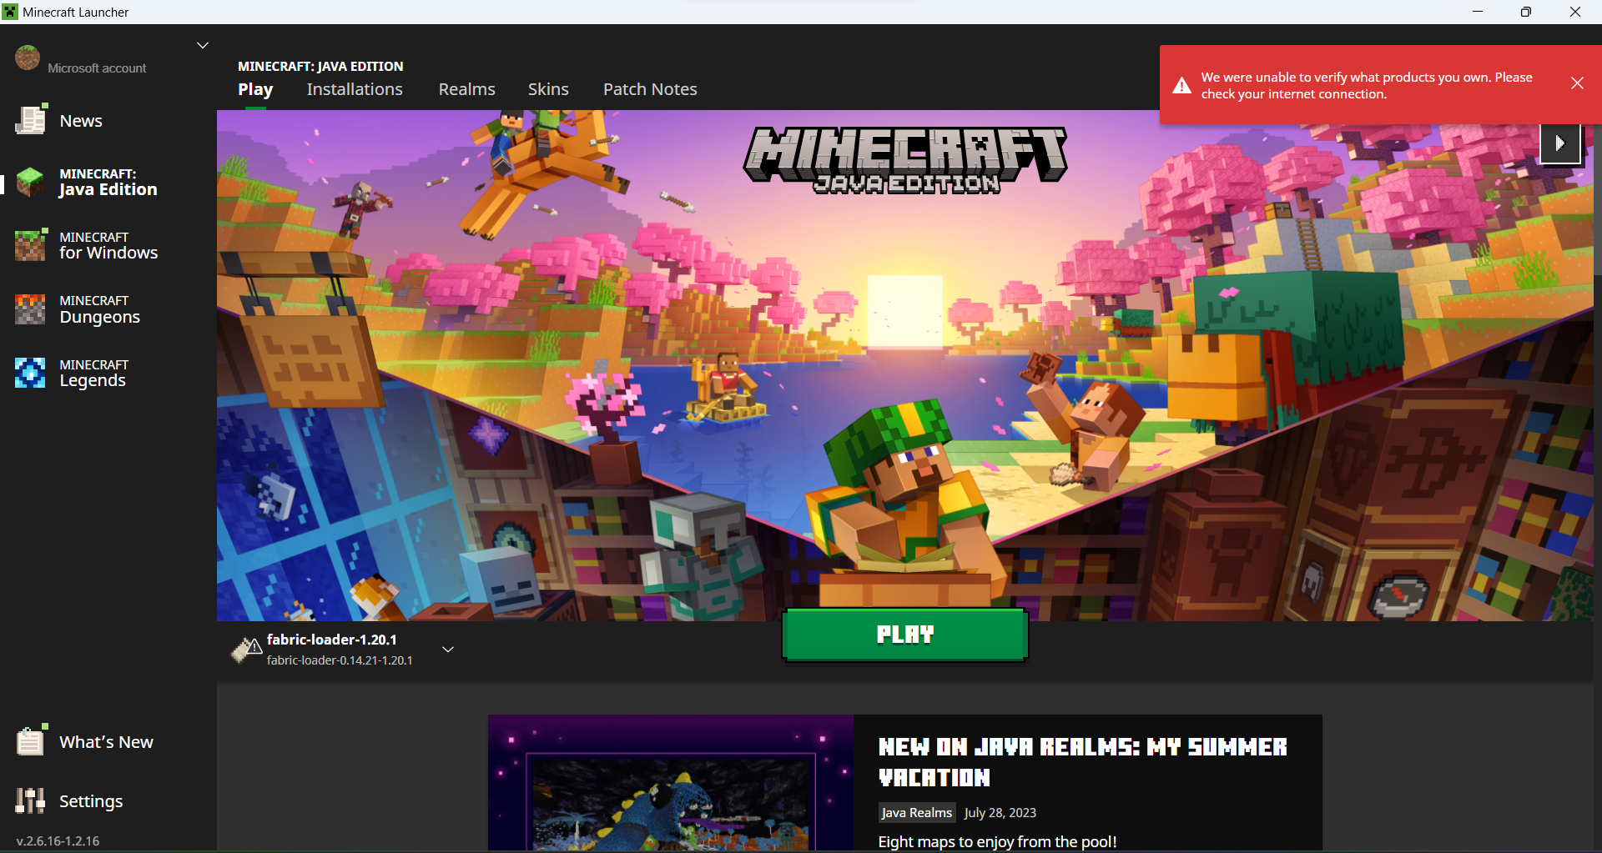Open the My Summer Vacation news thumbnail
Screen dimensions: 1602x853
coord(671,783)
